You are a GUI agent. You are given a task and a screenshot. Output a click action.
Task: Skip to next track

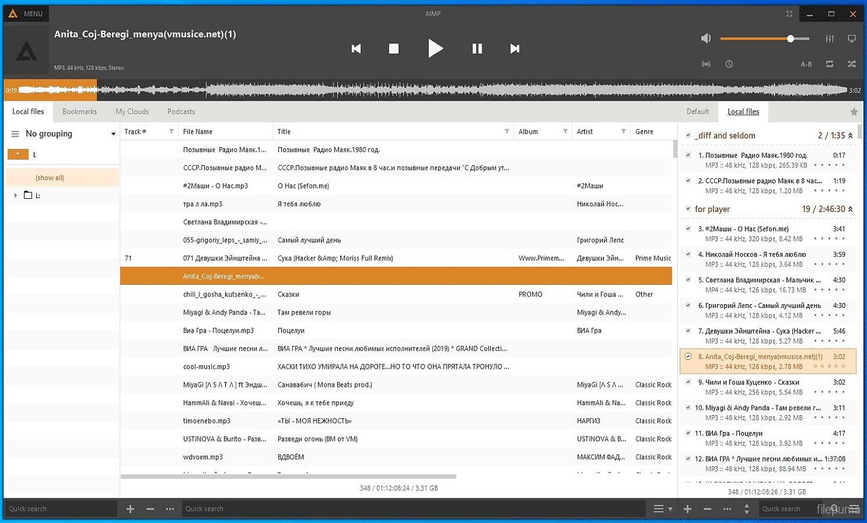(x=515, y=49)
